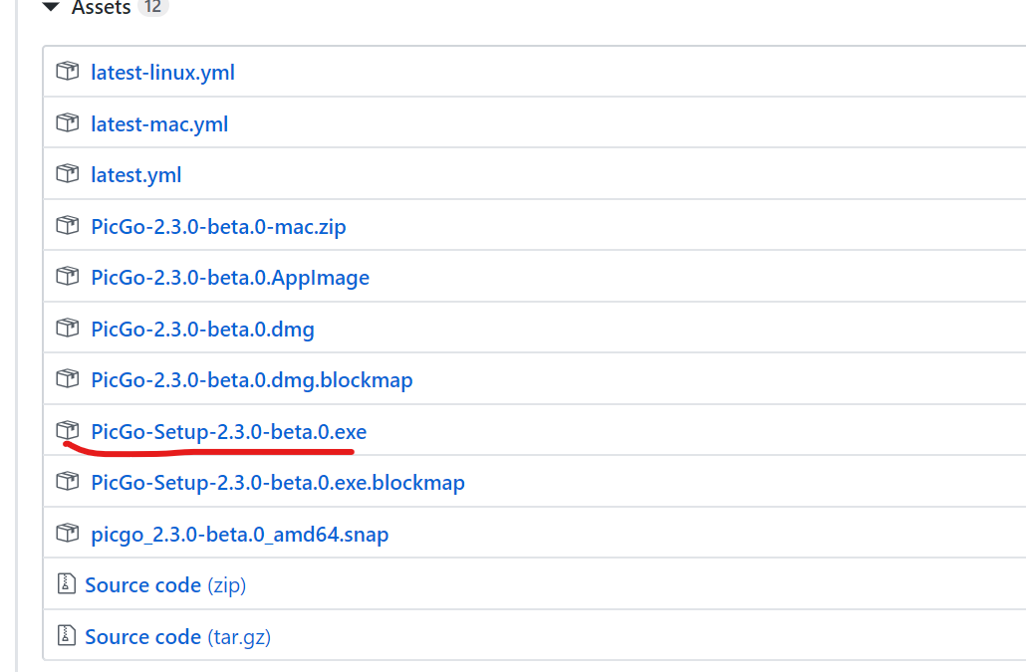Download PicGo-Setup-2.3.0-beta.0.exe installer
1026x672 pixels.
tap(228, 431)
